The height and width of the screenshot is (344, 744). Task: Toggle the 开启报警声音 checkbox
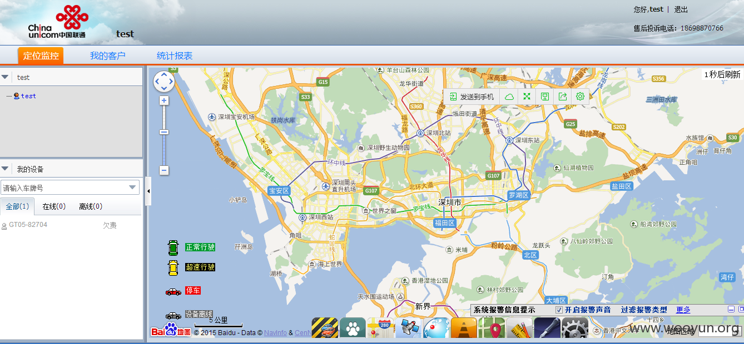(559, 310)
